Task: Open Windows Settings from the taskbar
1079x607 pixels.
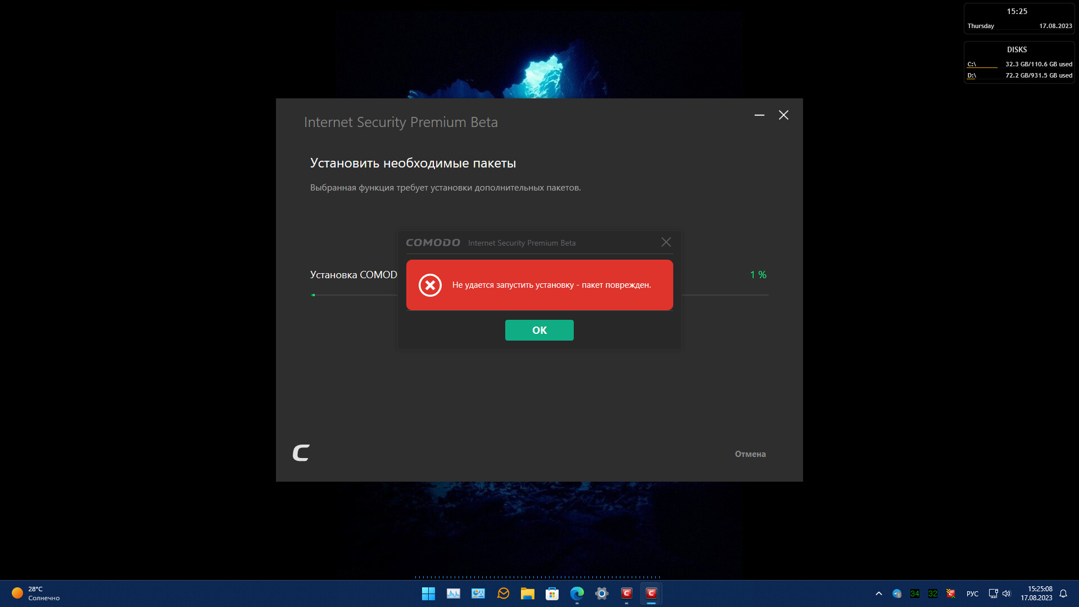Action: click(602, 594)
